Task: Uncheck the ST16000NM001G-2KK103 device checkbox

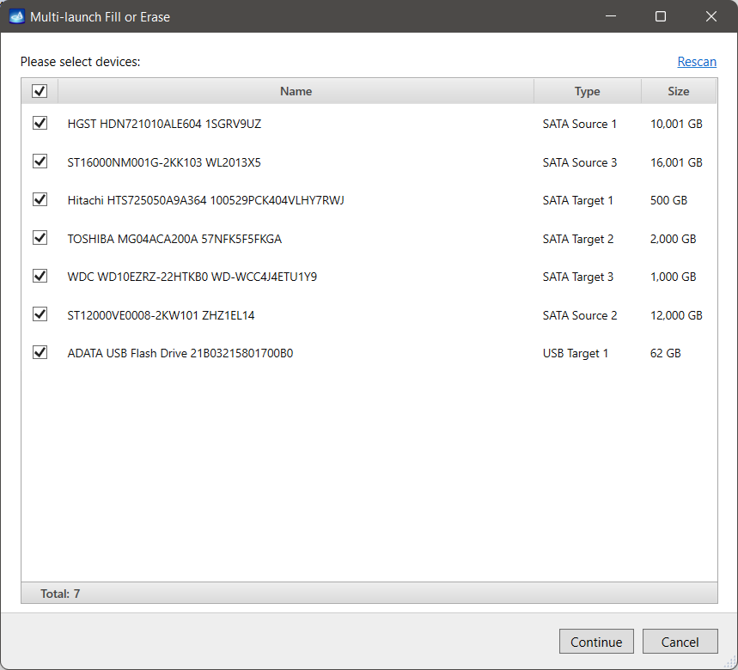Action: pos(40,161)
